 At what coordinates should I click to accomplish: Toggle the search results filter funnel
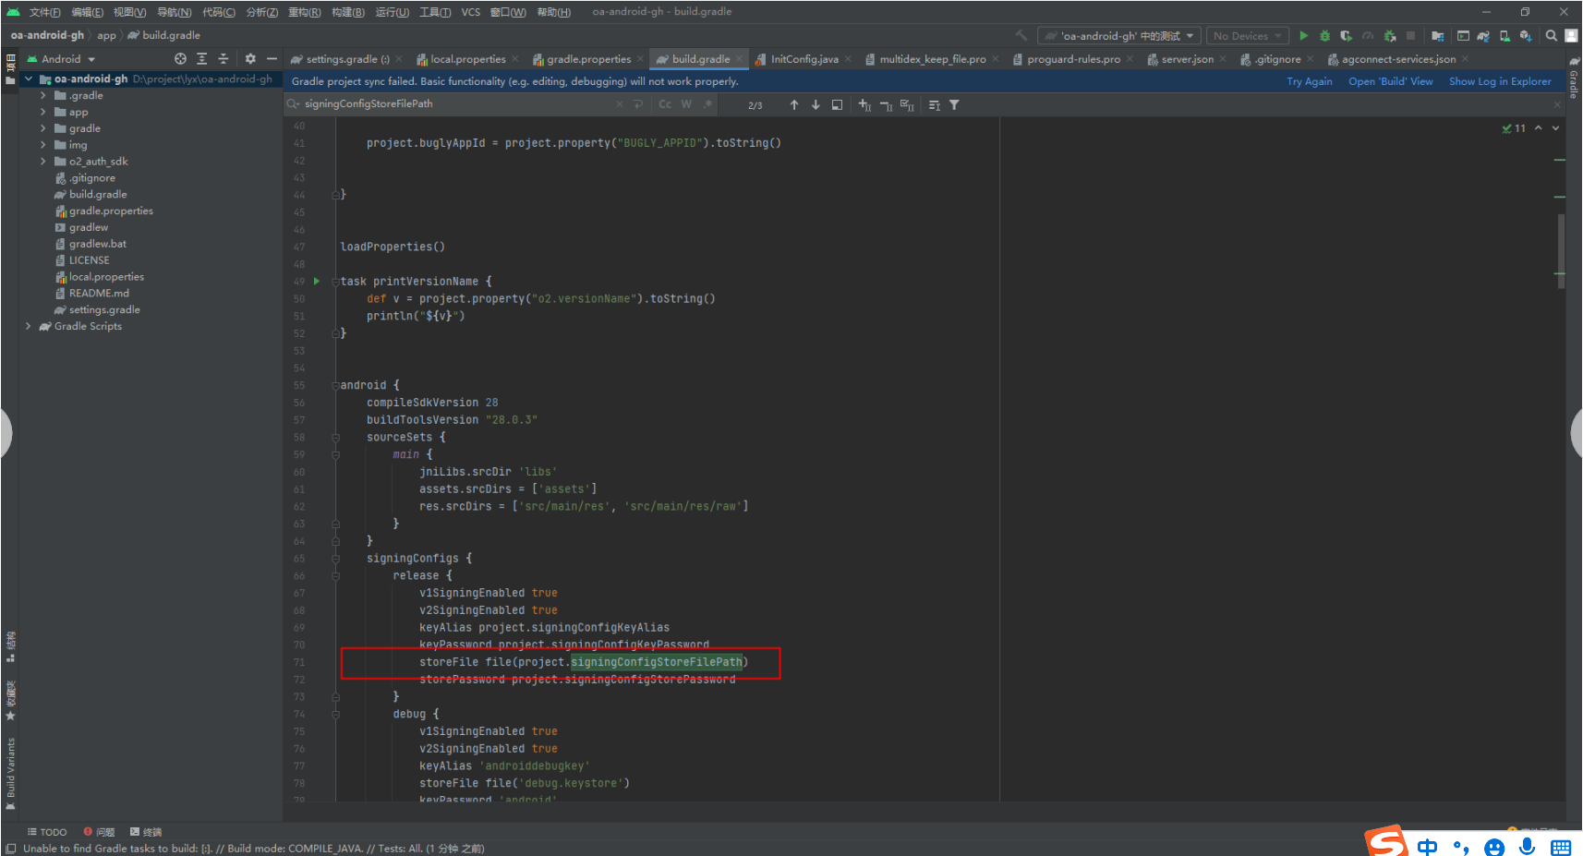click(954, 105)
